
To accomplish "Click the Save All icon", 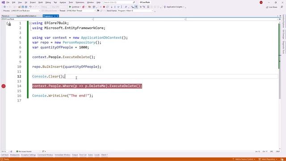I will point(26,7).
